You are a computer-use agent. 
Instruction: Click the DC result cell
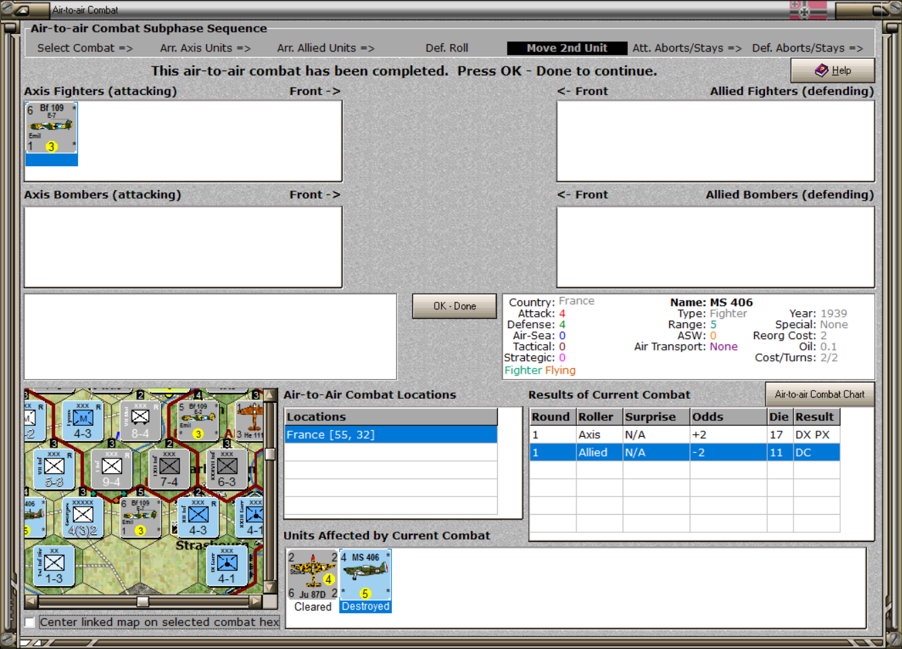817,452
